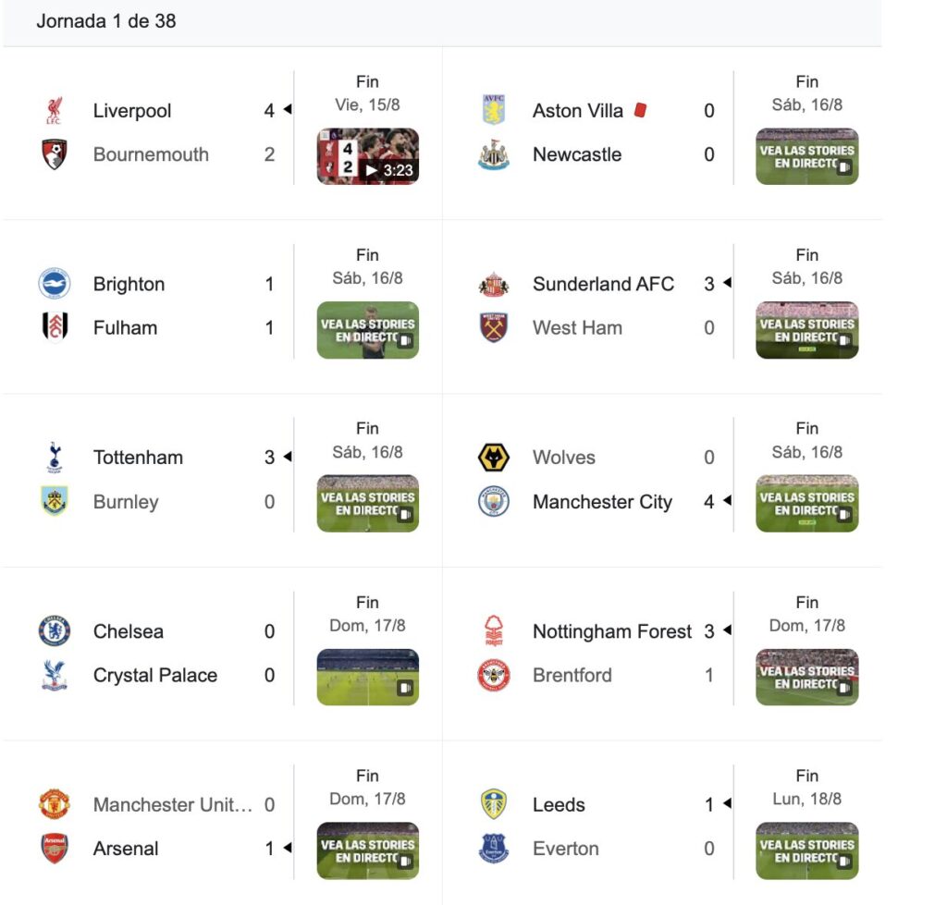Viewport: 947px width, 905px height.
Task: Click the Wolves wolf-head crest
Action: 494,458
